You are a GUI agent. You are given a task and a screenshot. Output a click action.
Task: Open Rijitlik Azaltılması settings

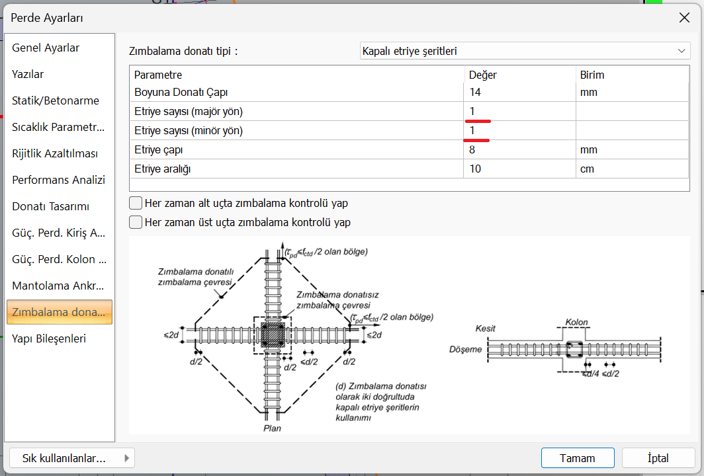pyautogui.click(x=55, y=153)
